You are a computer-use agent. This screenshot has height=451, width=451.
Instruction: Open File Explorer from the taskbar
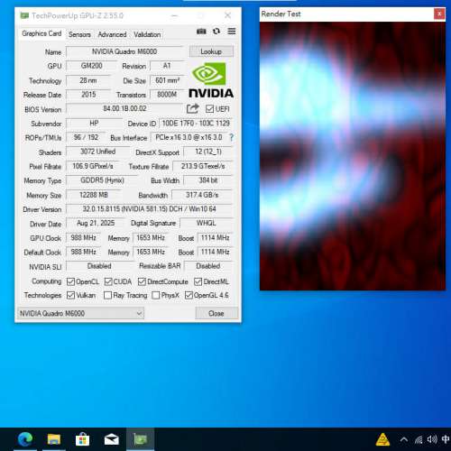coord(54,440)
